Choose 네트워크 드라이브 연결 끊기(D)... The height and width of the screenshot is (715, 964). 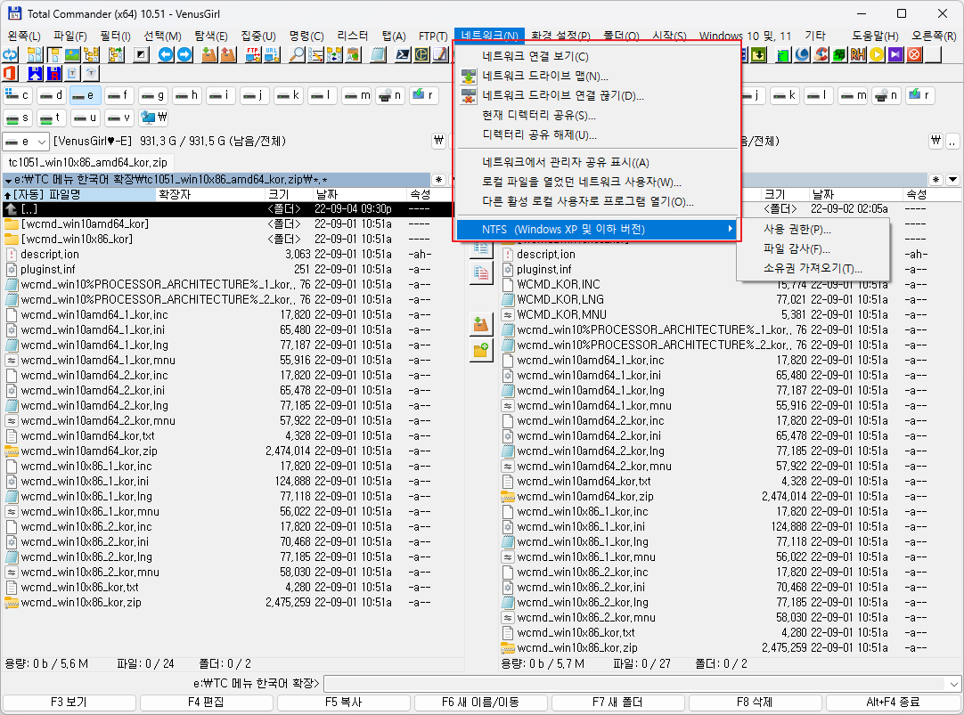click(x=596, y=96)
